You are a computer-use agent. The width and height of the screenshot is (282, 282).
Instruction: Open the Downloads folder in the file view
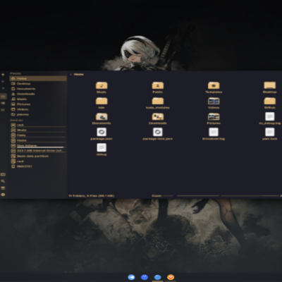point(158,118)
